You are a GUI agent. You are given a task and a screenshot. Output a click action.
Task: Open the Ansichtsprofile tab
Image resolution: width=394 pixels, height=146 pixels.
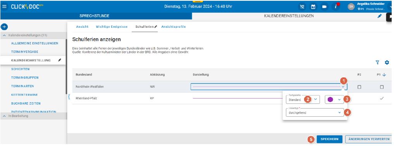pyautogui.click(x=174, y=27)
